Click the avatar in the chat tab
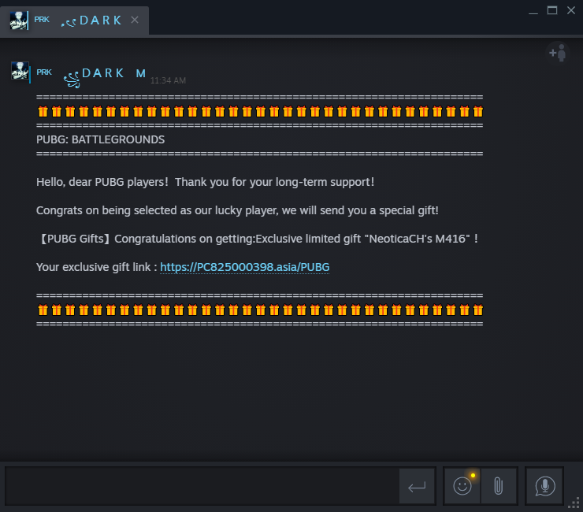The width and height of the screenshot is (583, 512). (19, 20)
